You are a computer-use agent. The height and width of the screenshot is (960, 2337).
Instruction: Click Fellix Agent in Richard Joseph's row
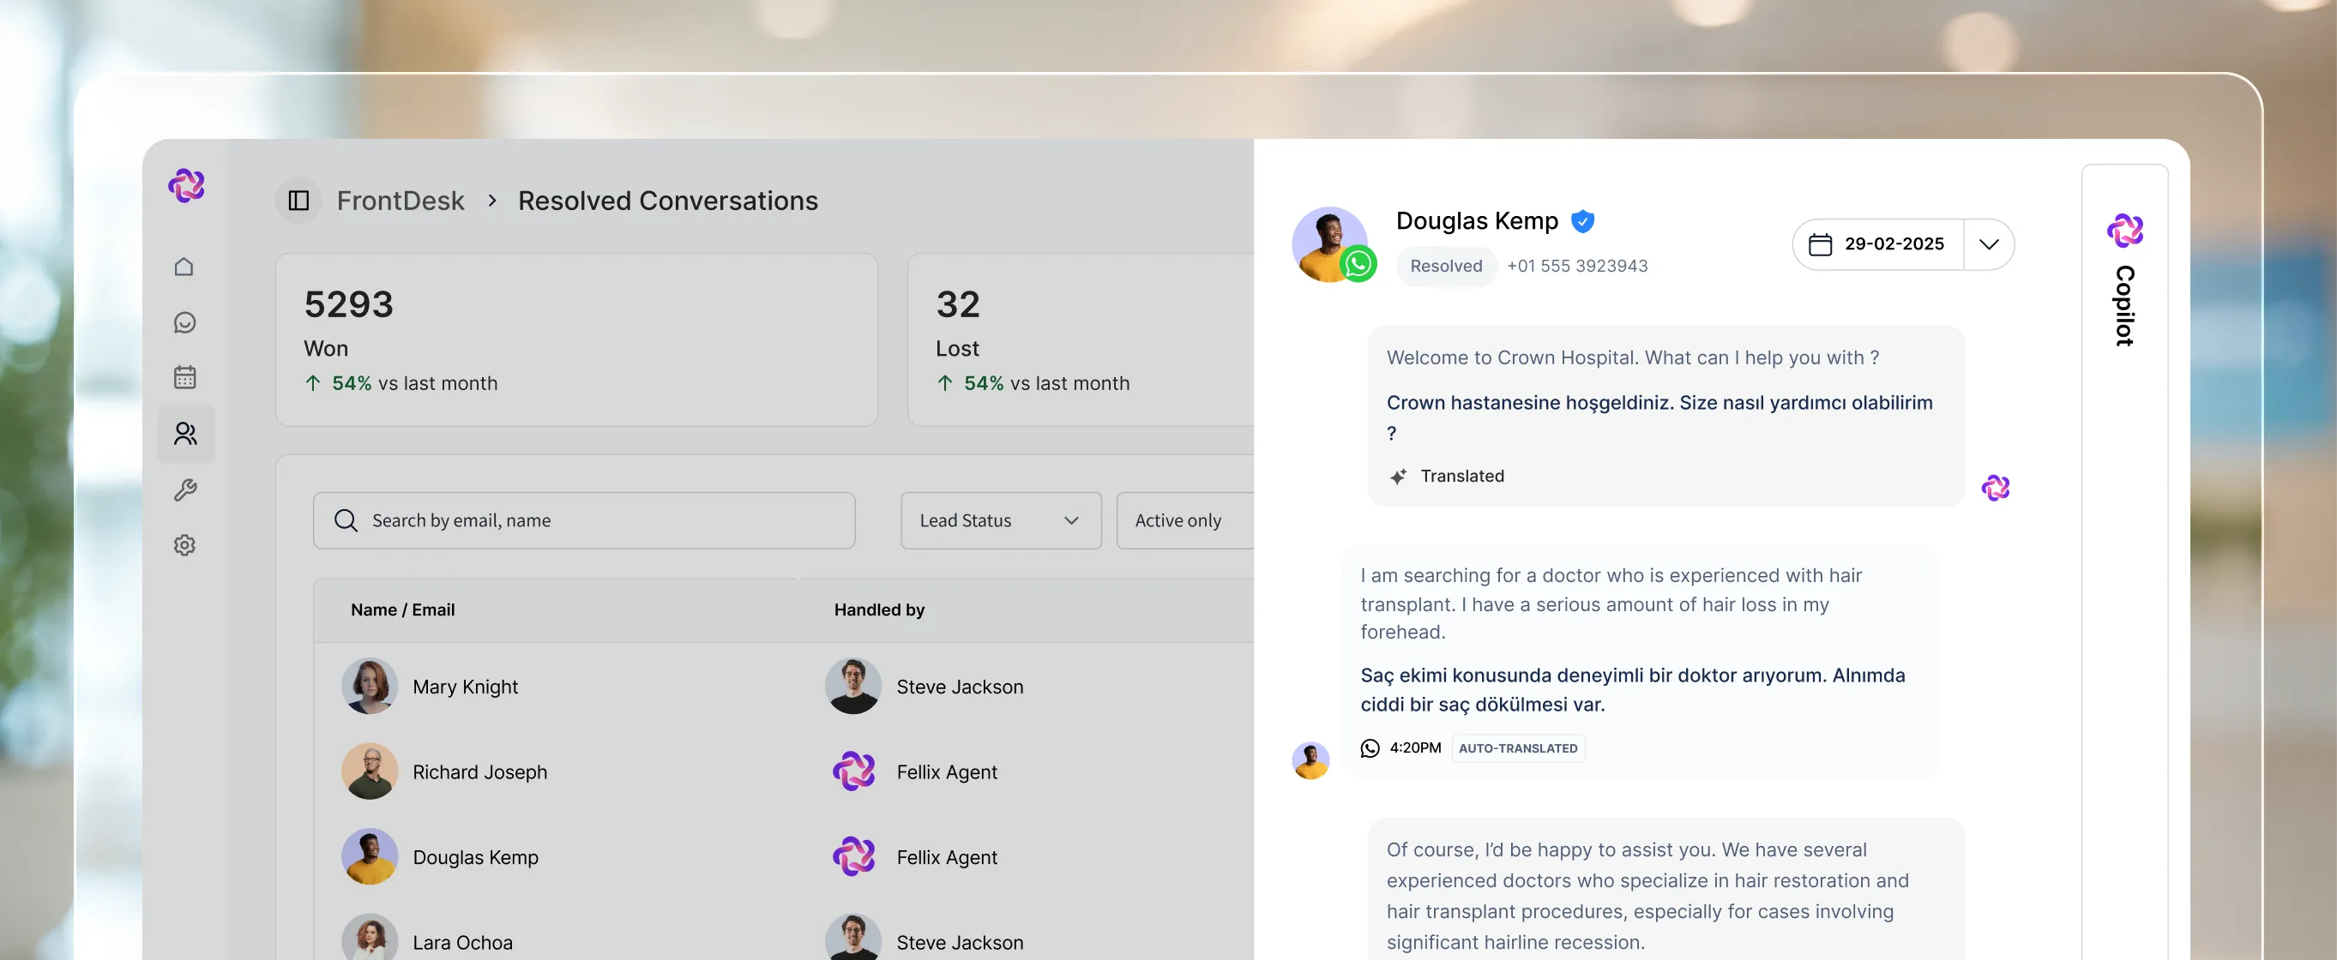click(x=946, y=772)
